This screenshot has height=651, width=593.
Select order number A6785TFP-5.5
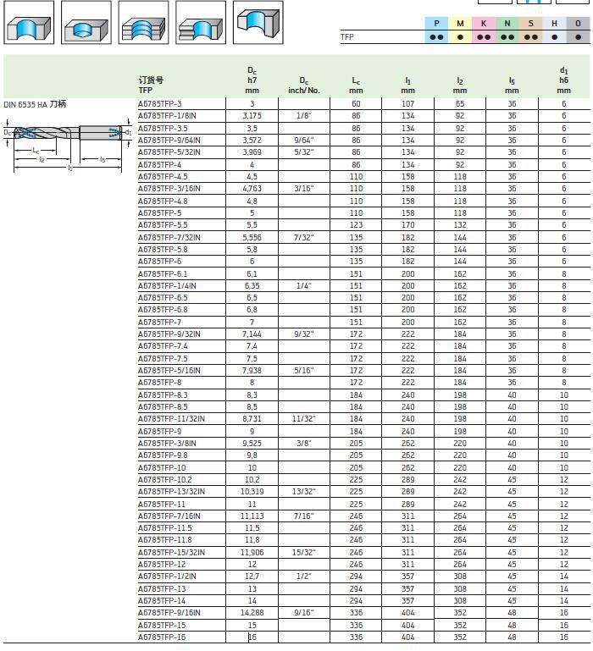163,225
